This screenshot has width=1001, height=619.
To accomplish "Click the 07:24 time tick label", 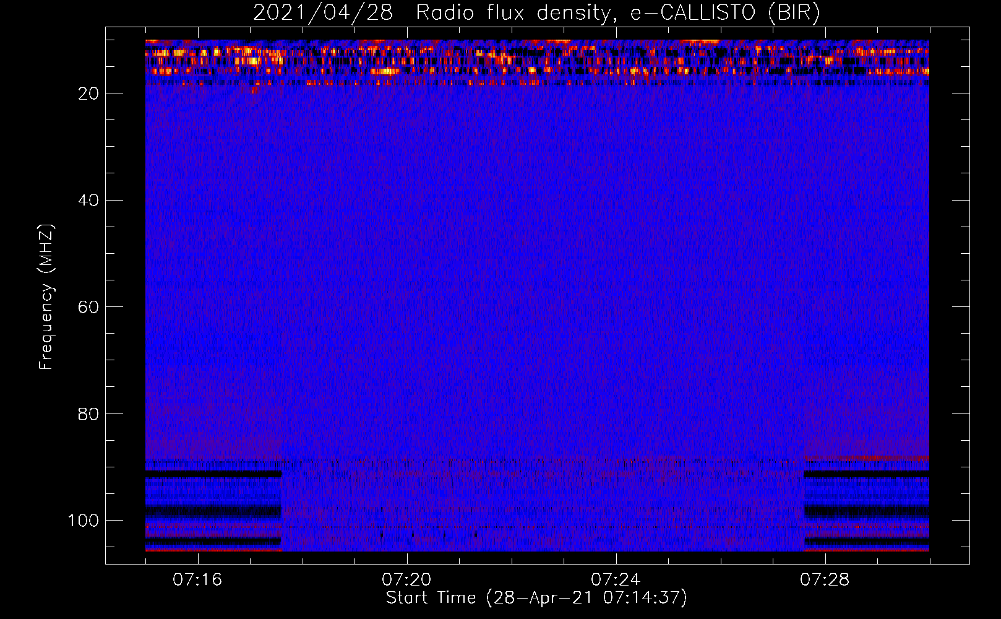I will (616, 580).
